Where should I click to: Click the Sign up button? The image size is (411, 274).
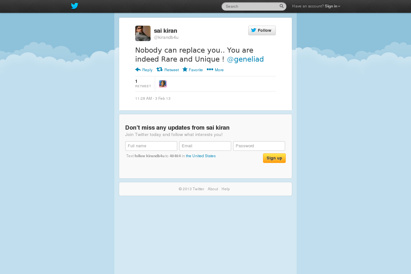[x=274, y=158]
